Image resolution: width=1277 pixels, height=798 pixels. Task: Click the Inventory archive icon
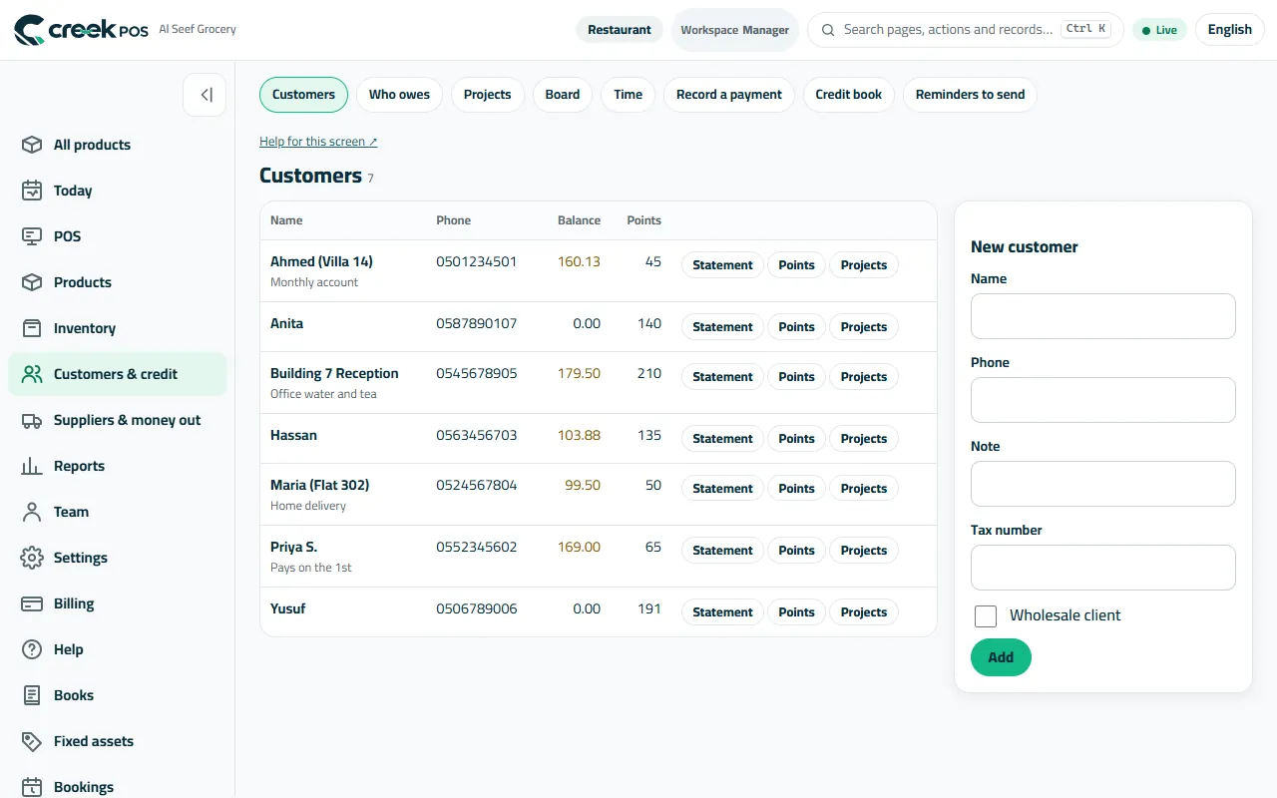[32, 328]
